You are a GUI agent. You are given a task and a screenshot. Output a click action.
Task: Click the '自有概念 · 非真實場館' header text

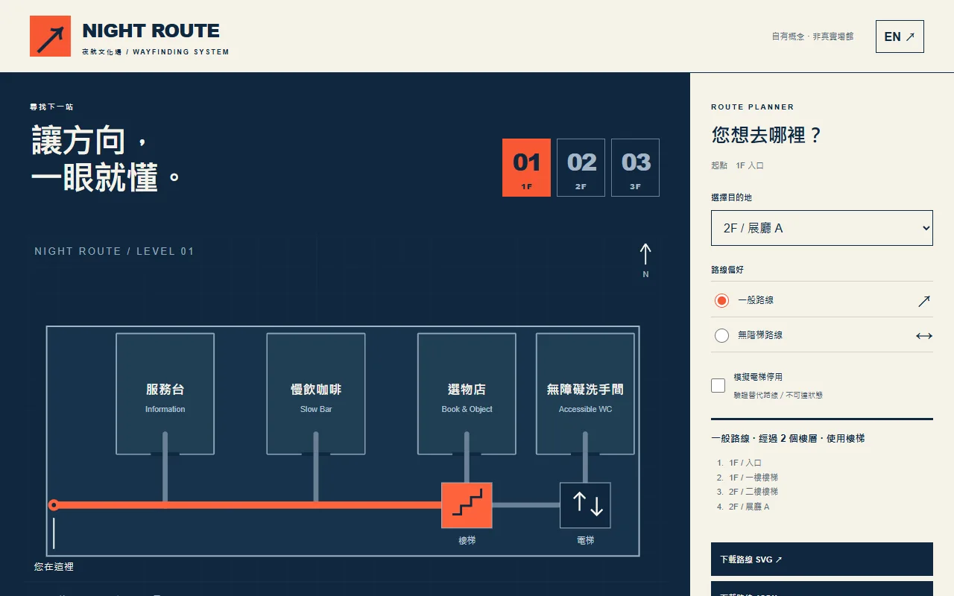812,37
